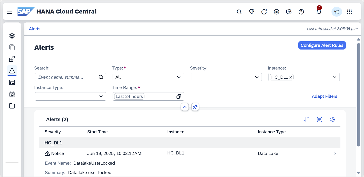Select the Alerts triangle sidebar icon
Screen dimensions: 364x177
(12, 71)
